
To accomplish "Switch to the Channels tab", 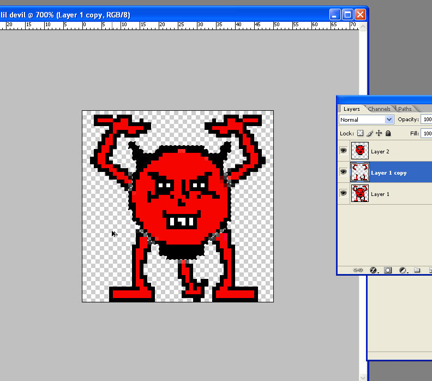I will [379, 109].
